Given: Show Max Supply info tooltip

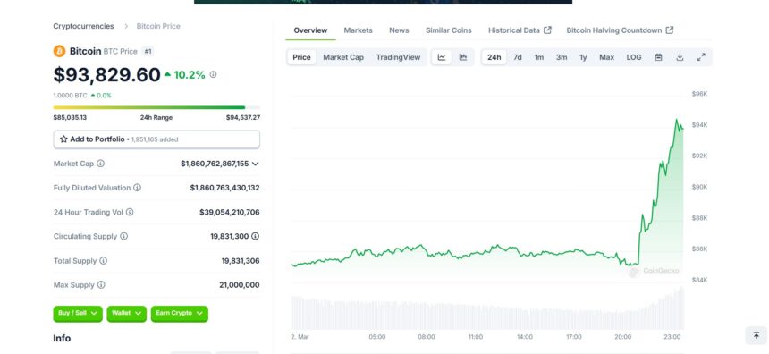Looking at the screenshot, I should click(101, 284).
